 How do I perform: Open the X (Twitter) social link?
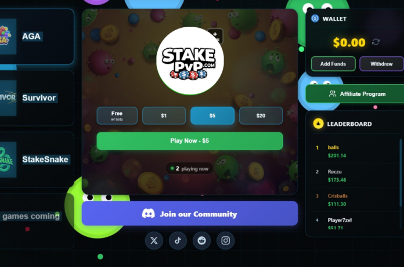(x=154, y=240)
